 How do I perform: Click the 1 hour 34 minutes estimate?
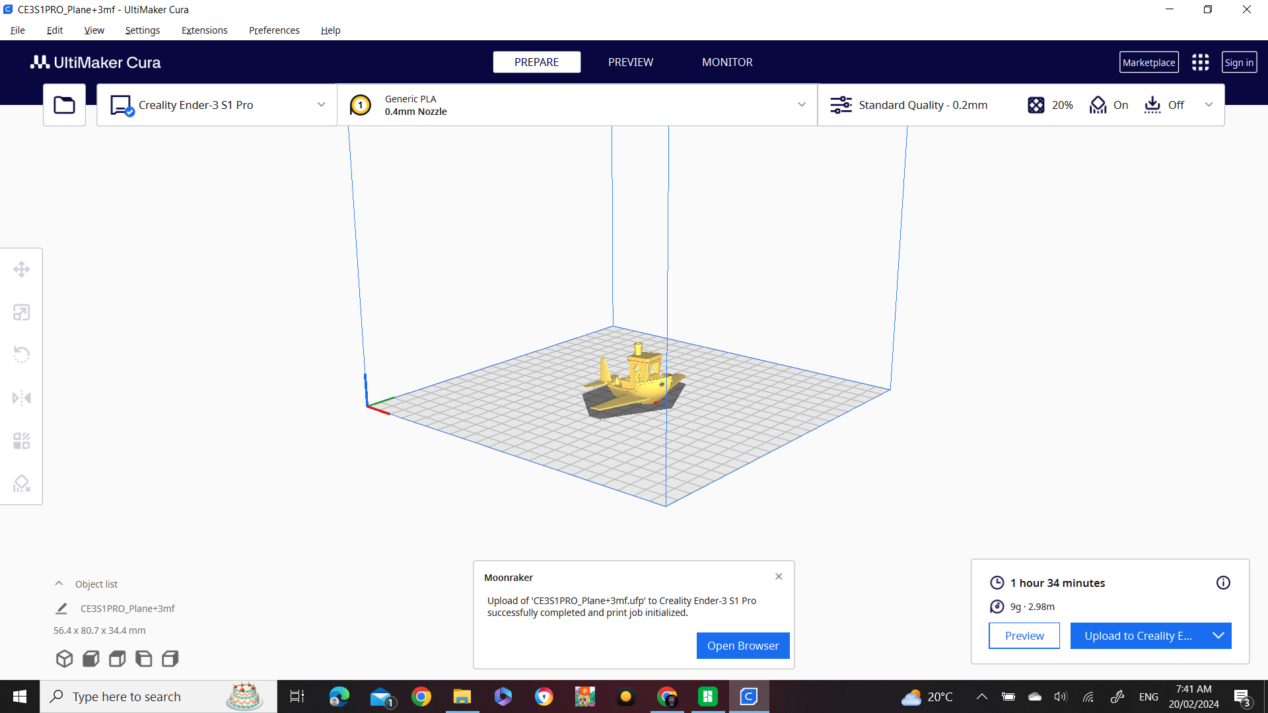pos(1057,583)
